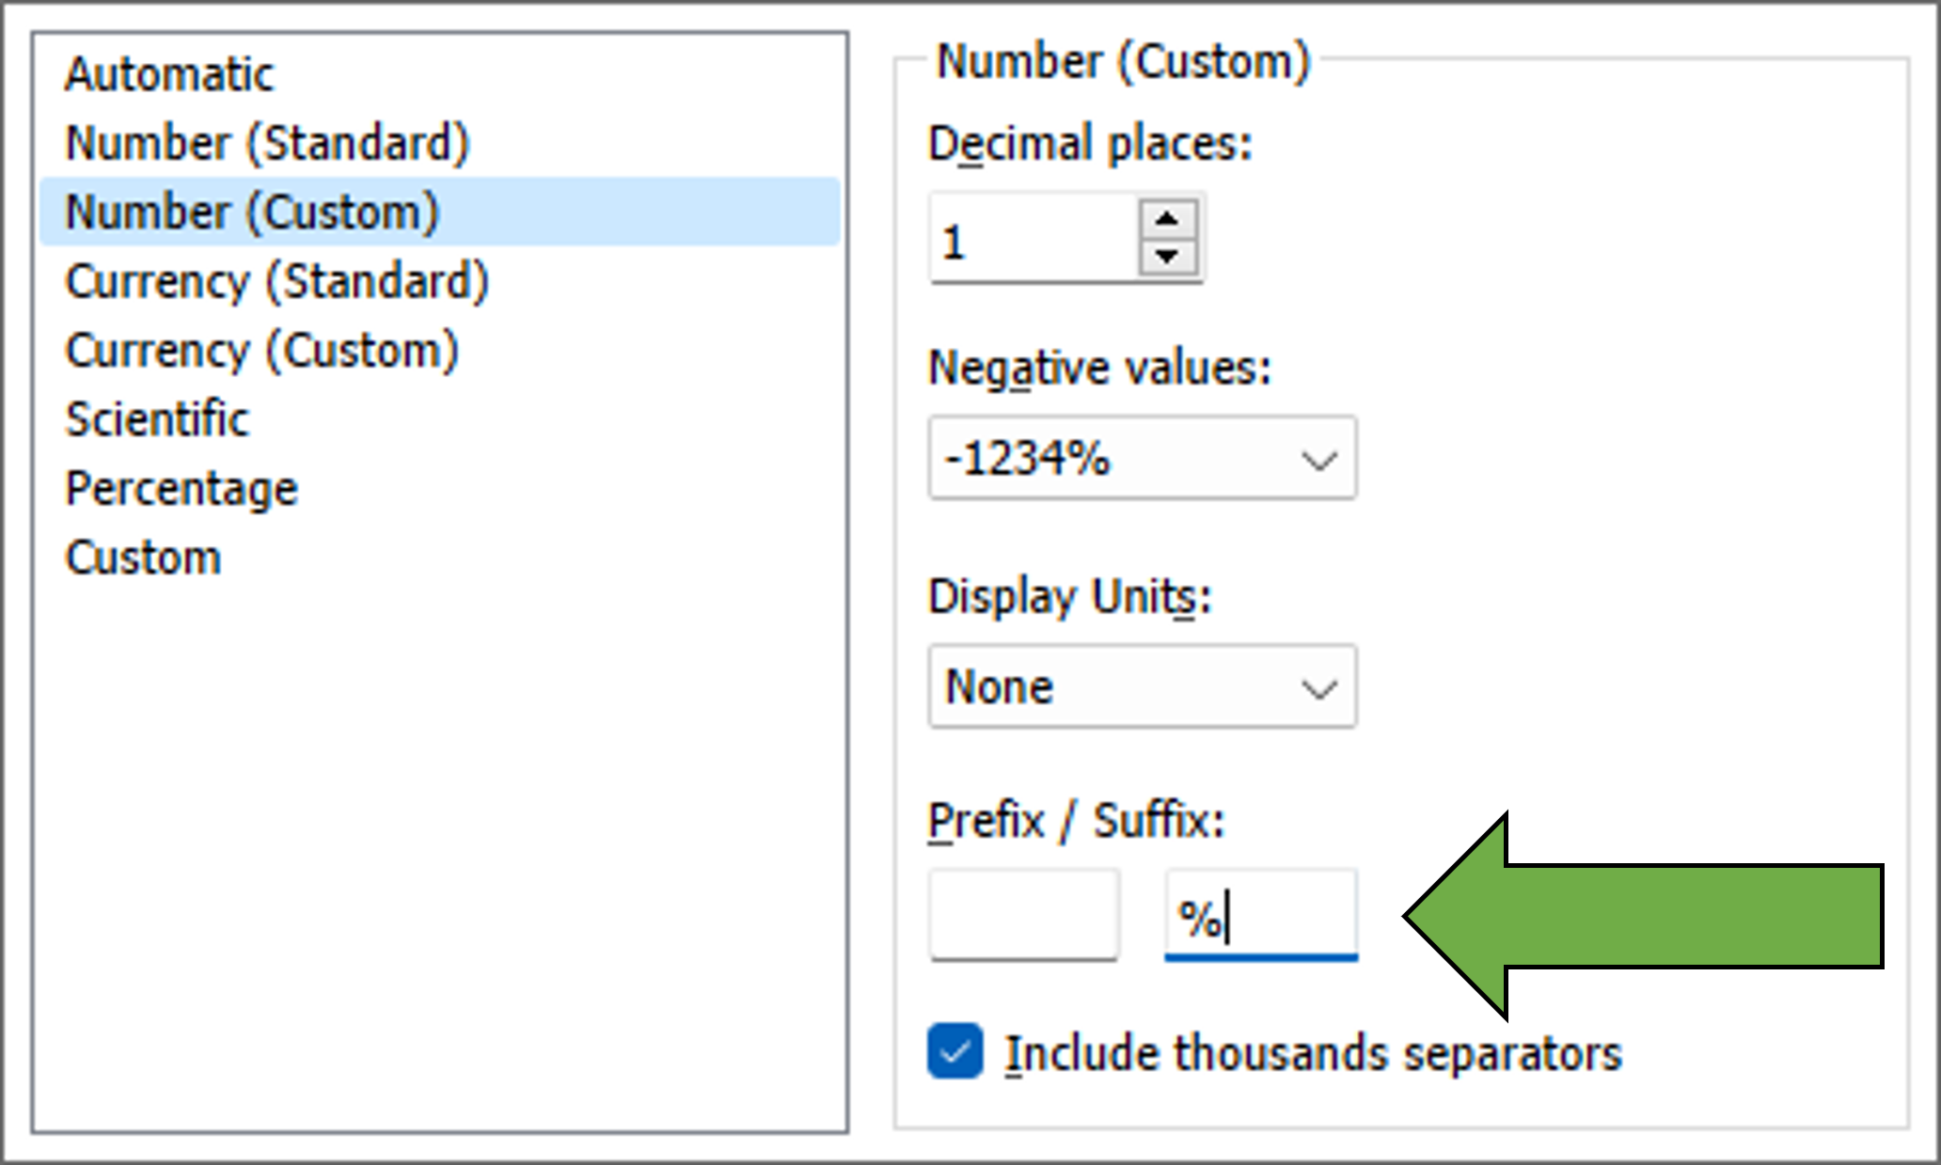1941x1165 pixels.
Task: Select Percentage format option
Action: (x=181, y=488)
